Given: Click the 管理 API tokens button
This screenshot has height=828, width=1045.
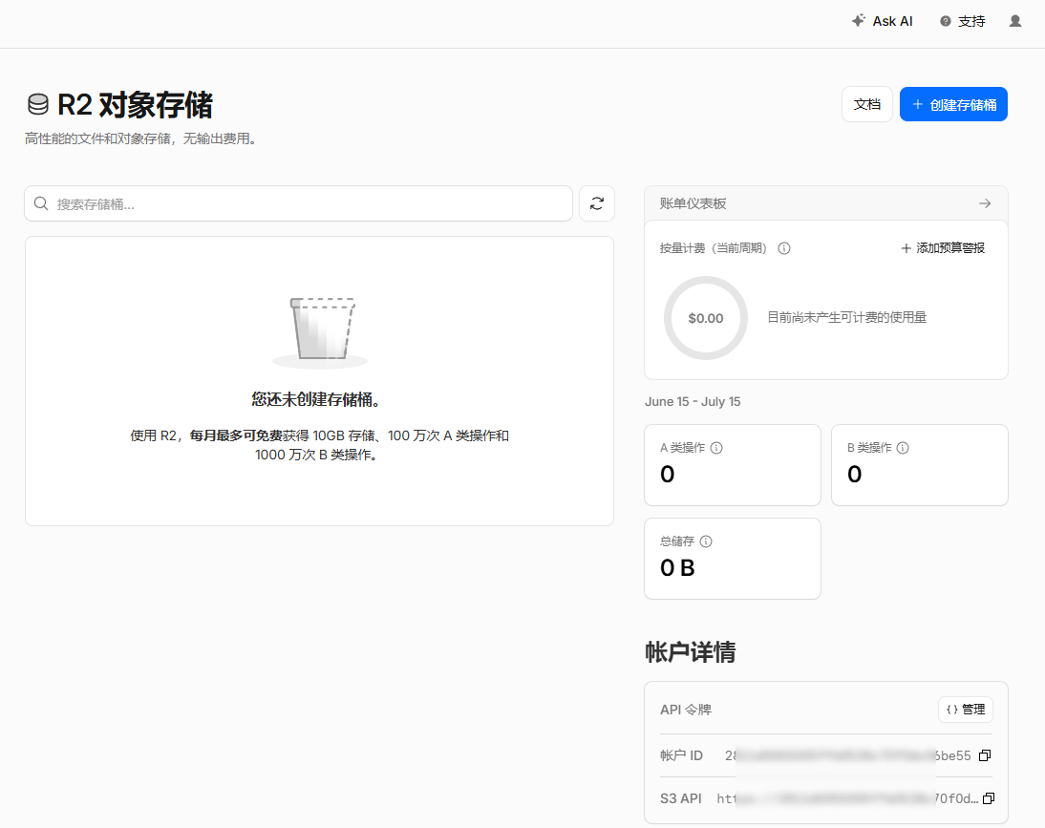Looking at the screenshot, I should point(965,711).
